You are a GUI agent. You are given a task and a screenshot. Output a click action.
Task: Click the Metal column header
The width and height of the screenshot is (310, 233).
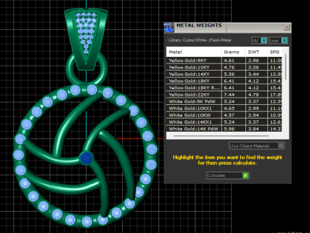point(194,52)
